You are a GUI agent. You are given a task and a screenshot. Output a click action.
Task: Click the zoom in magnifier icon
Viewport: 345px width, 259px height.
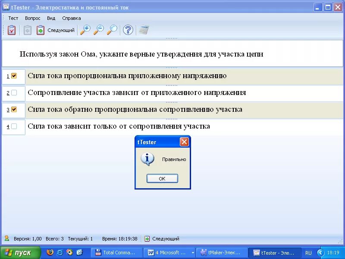tap(85, 30)
